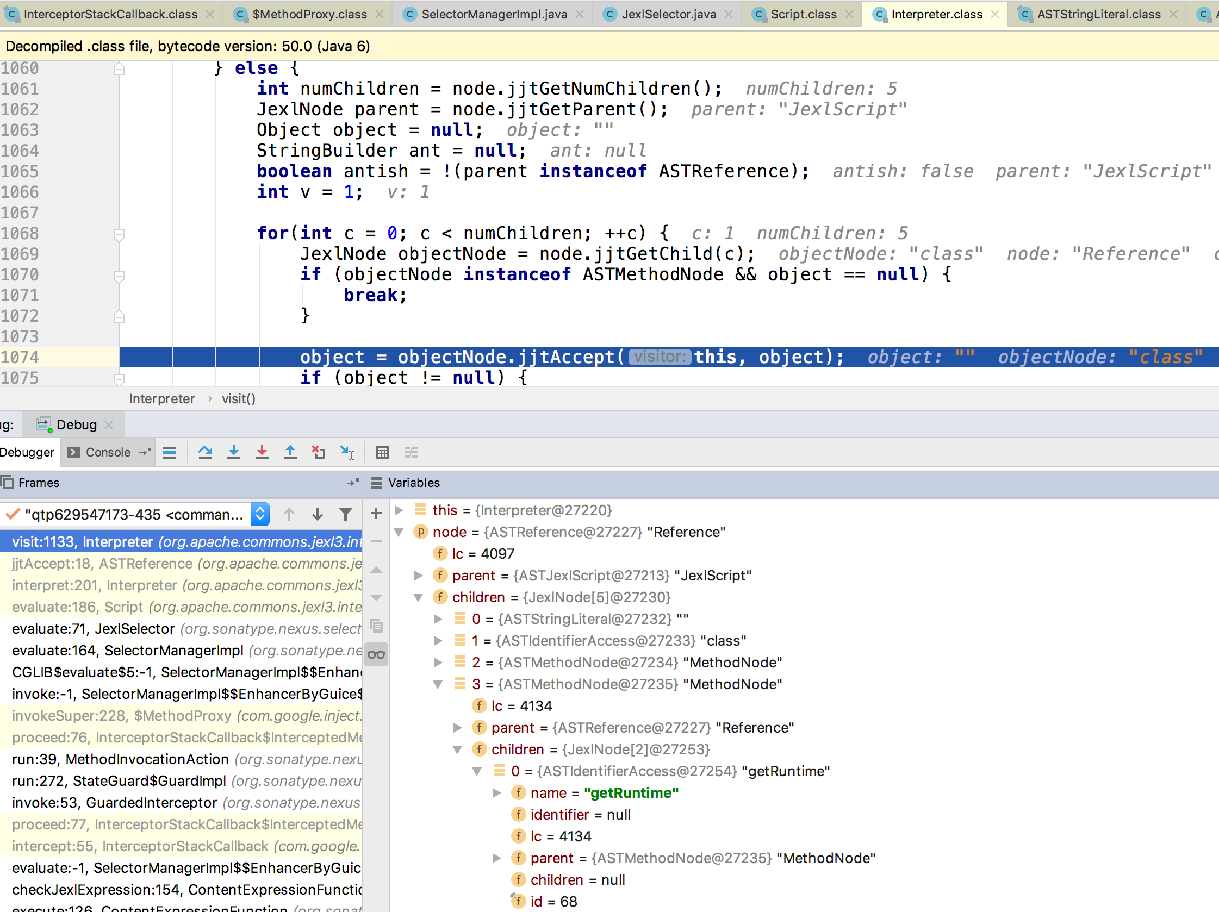Screen dimensions: 1219x912
Task: Click the Frames panel icon
Action: 9,482
